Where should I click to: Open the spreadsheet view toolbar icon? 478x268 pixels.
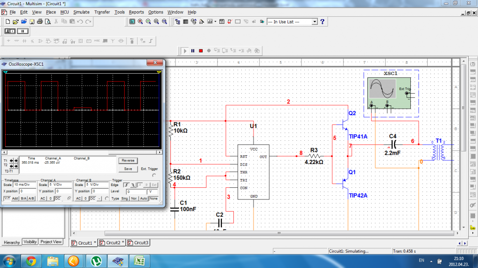(x=185, y=22)
